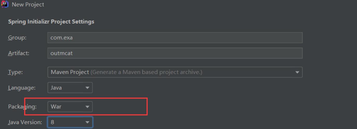Click the Type label

tap(15, 72)
